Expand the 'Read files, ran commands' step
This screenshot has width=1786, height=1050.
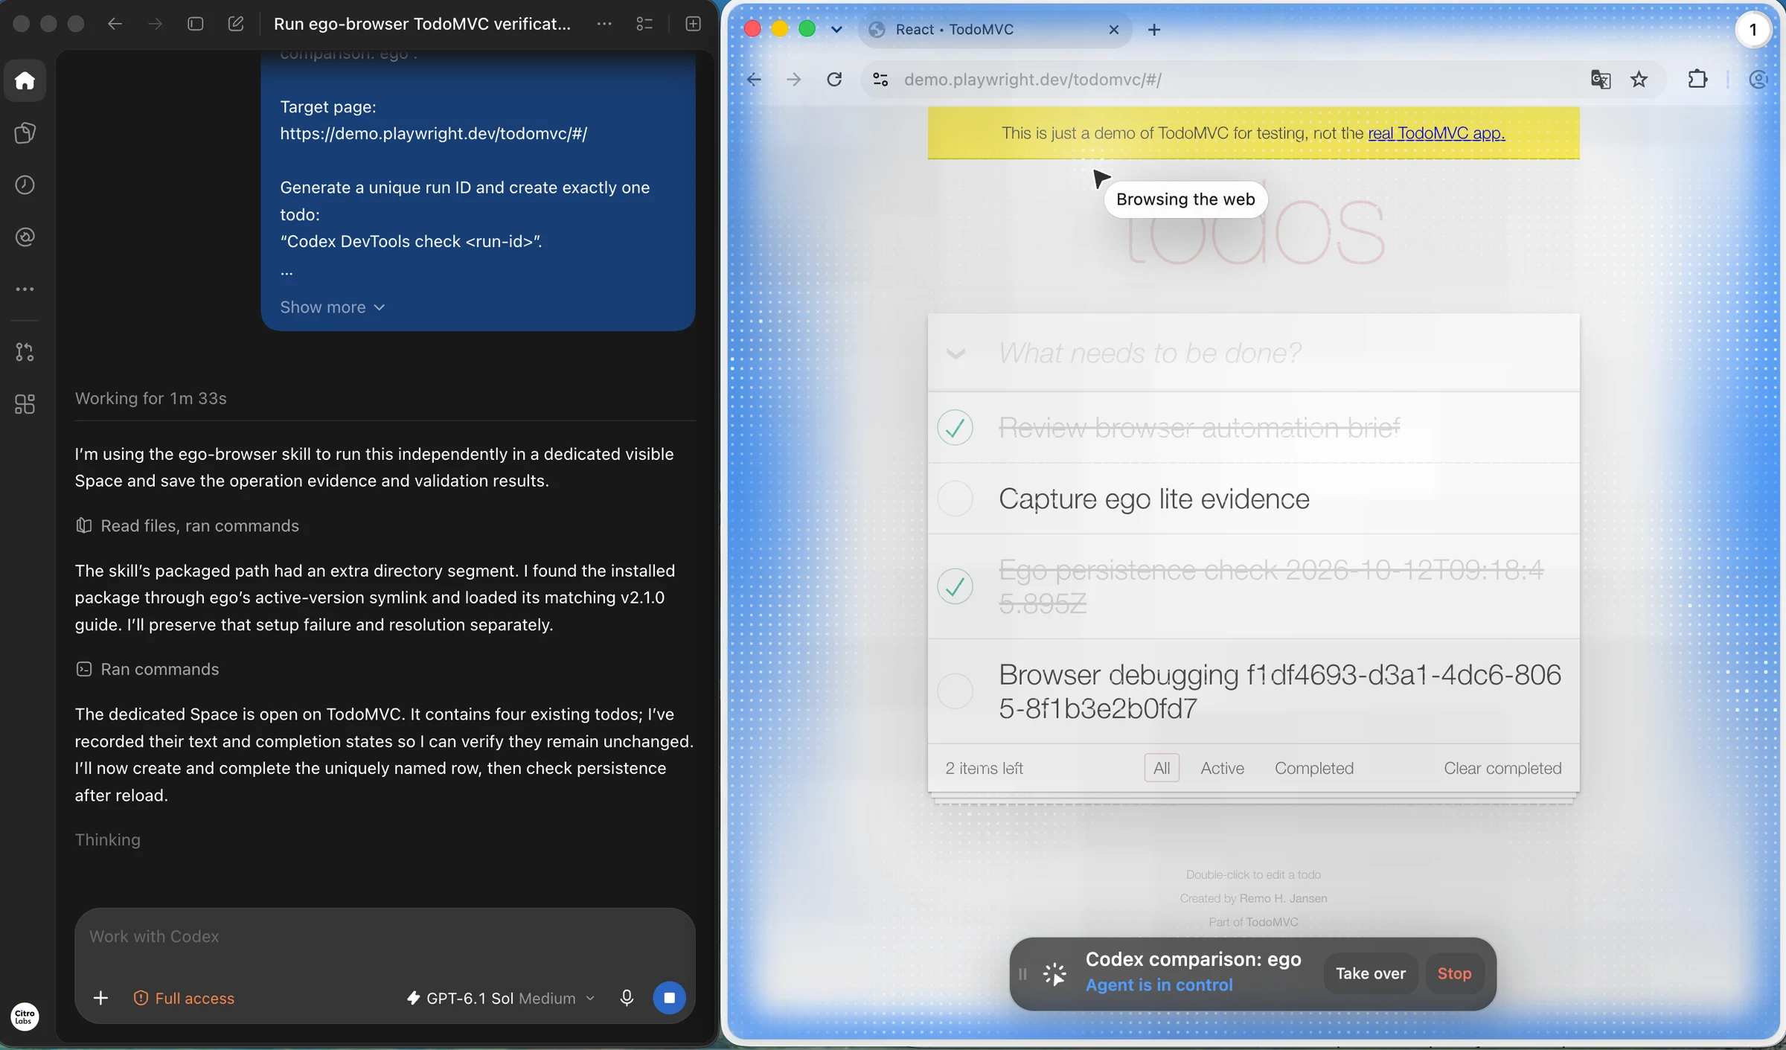(x=187, y=525)
